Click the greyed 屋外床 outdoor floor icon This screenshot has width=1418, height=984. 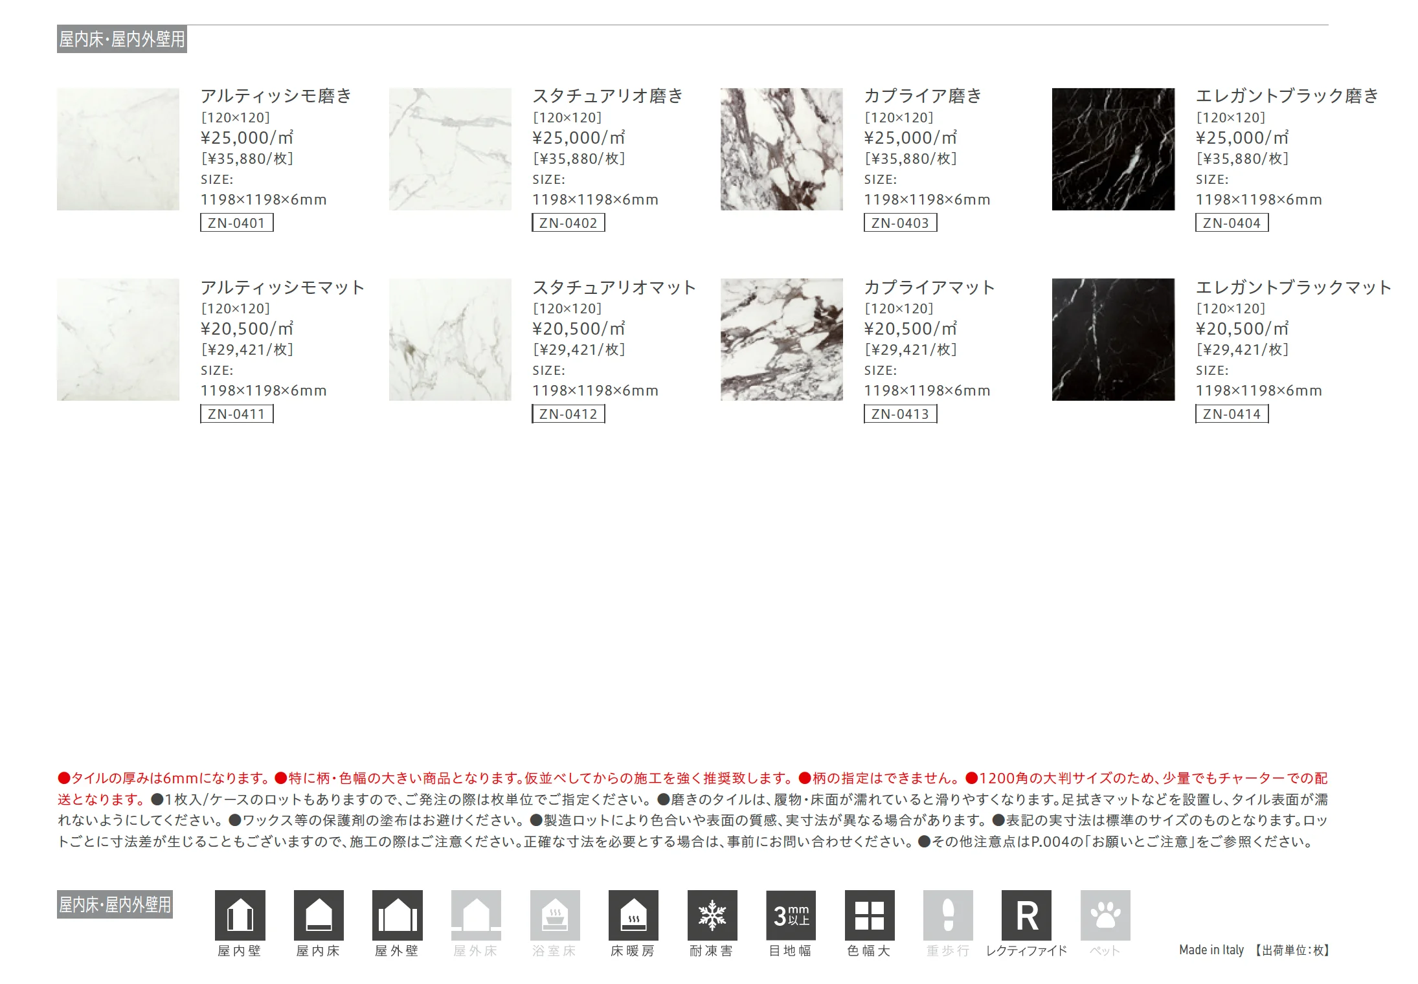476,915
